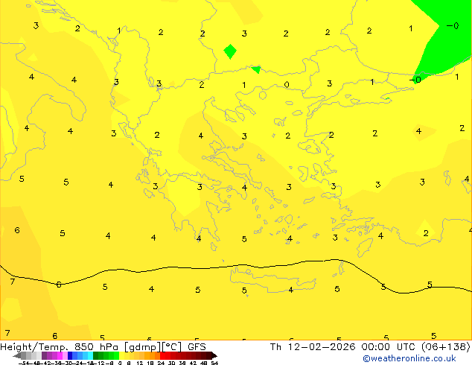Click the right arrow end of the color scale
The image size is (472, 365).
pos(214,356)
